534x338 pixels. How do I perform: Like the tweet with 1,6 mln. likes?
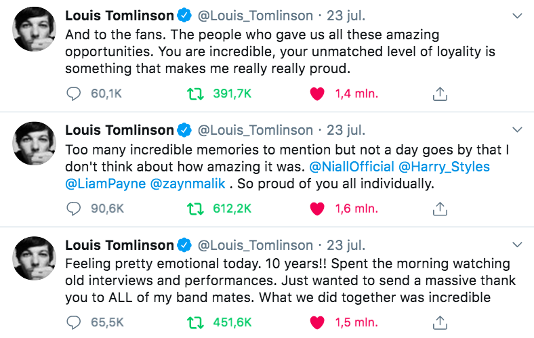coord(316,209)
